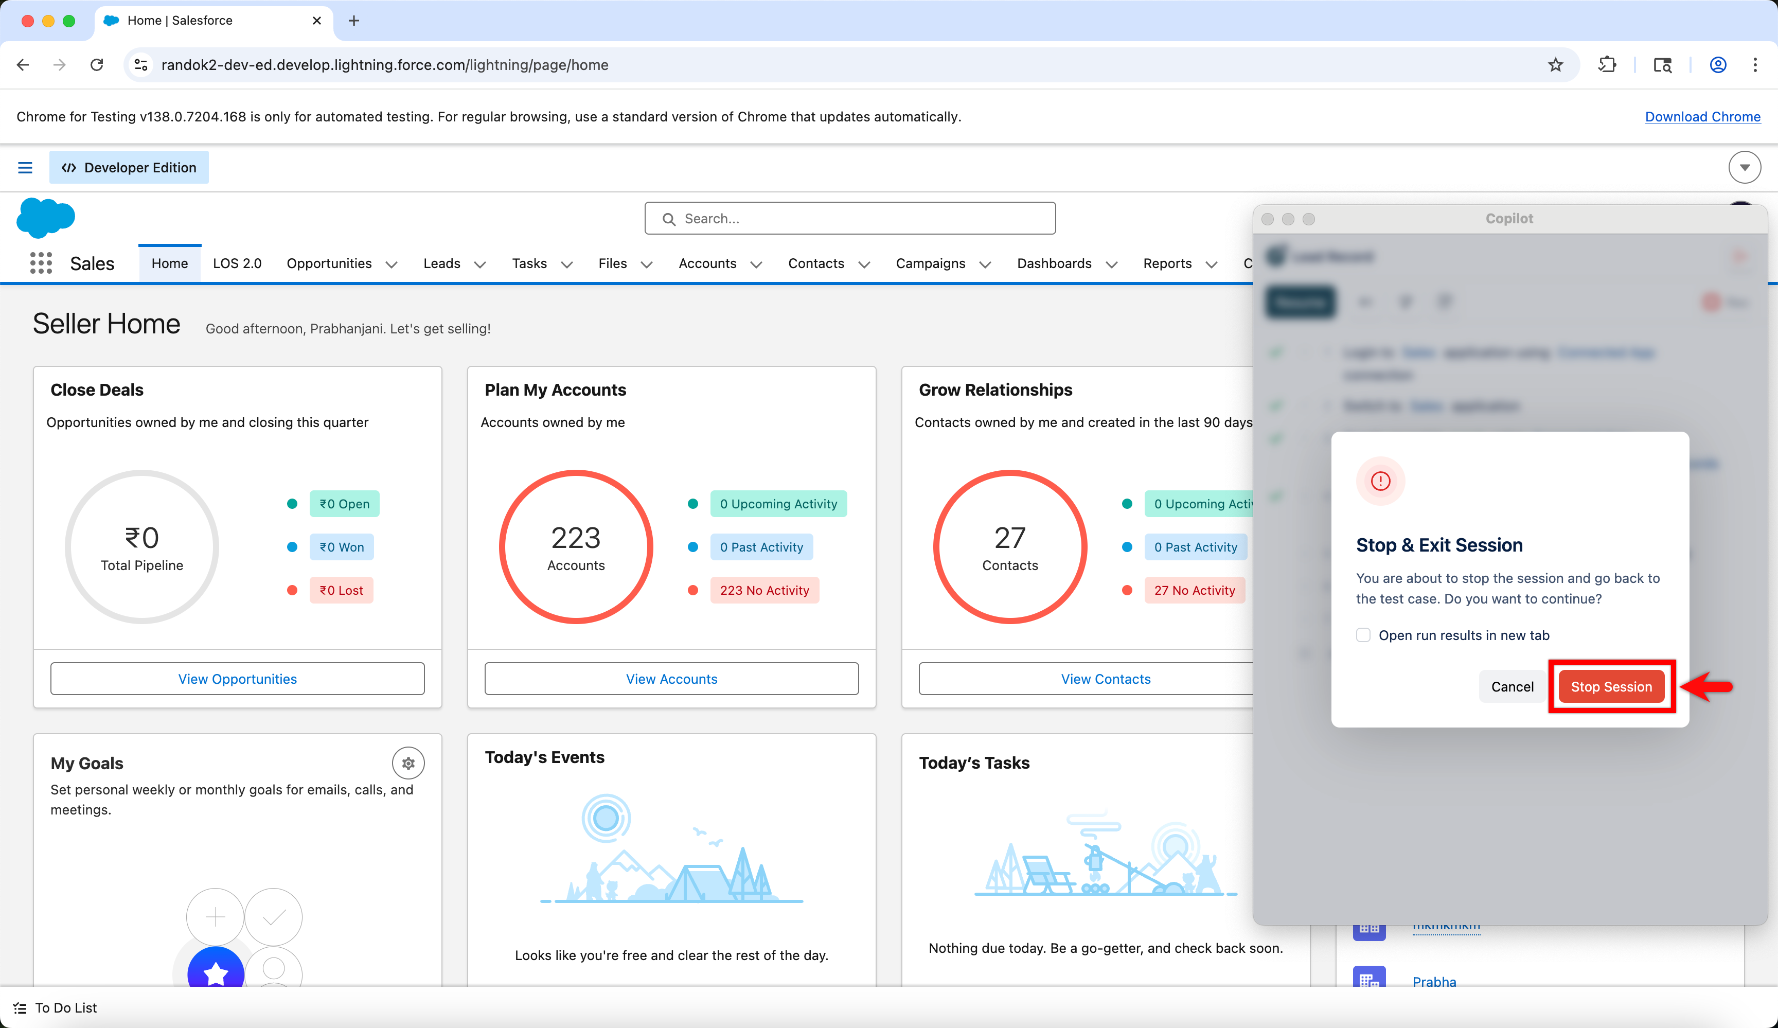Click the Download Chrome link
The image size is (1778, 1028).
pos(1702,116)
